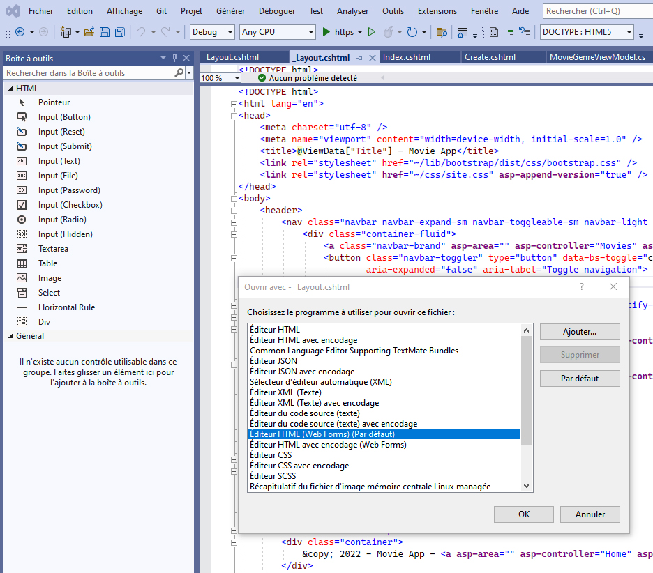Click the Open File folder icon
Image resolution: width=653 pixels, height=573 pixels.
(x=89, y=32)
